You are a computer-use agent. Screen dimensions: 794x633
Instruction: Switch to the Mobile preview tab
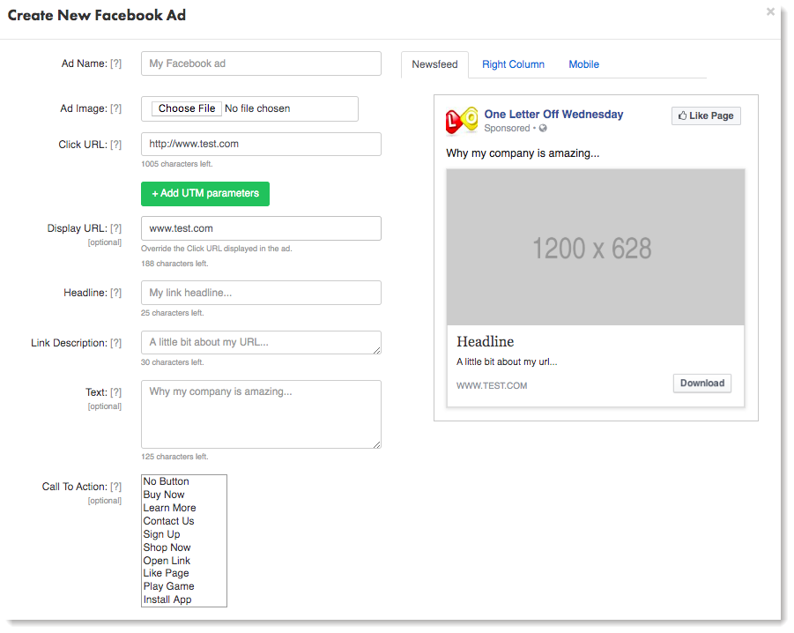pyautogui.click(x=584, y=64)
